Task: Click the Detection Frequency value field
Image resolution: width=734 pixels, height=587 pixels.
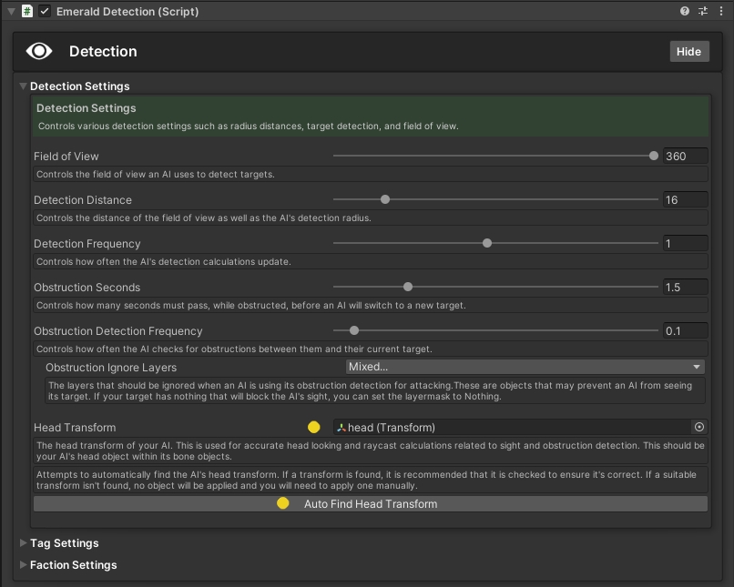Action: (x=685, y=243)
